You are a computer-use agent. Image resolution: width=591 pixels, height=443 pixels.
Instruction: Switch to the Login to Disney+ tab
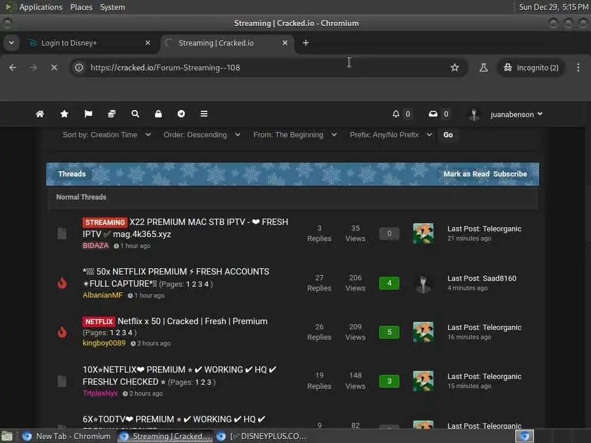click(88, 43)
